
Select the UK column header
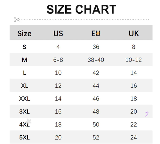[134, 34]
